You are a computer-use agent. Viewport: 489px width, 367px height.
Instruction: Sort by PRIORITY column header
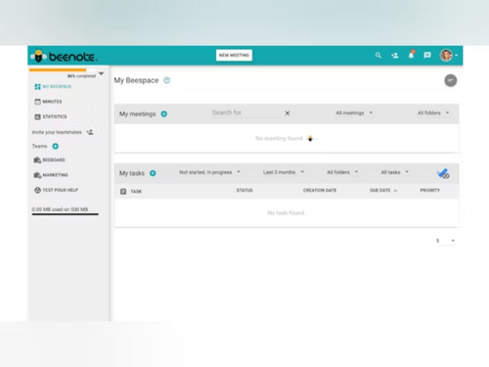click(x=429, y=190)
